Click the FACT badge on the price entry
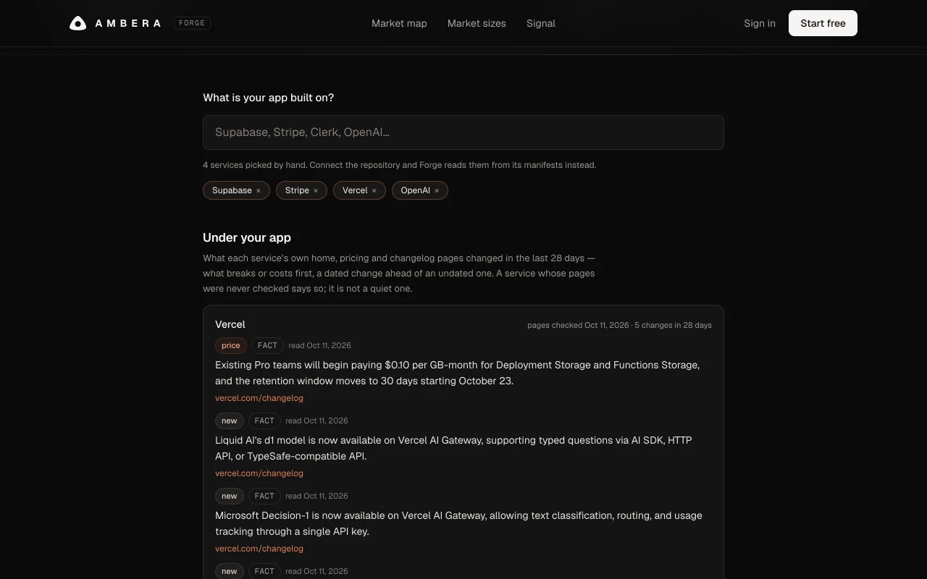This screenshot has width=927, height=579. (x=267, y=345)
